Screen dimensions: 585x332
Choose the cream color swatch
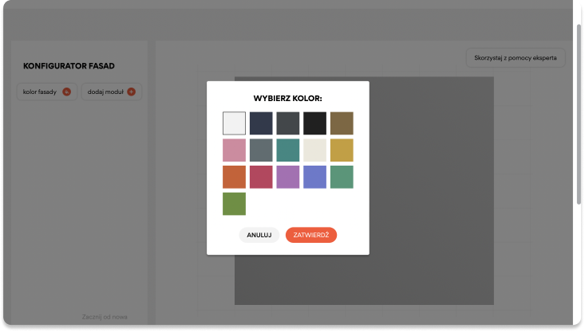coord(314,150)
